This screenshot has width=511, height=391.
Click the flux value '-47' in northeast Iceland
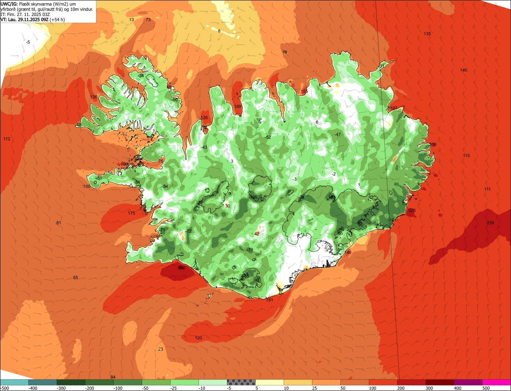338,134
